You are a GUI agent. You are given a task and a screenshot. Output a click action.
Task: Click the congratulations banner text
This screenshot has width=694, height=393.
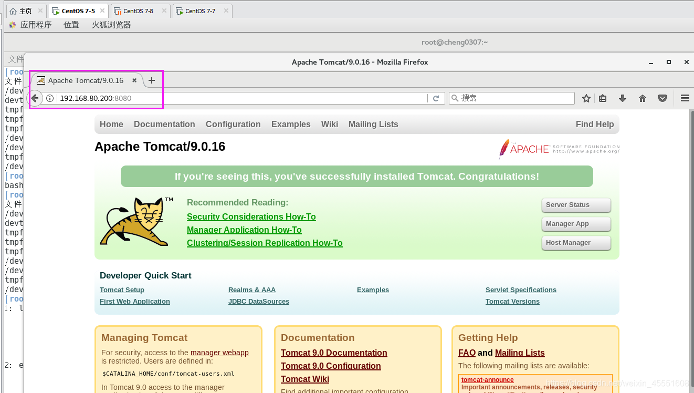(x=357, y=177)
